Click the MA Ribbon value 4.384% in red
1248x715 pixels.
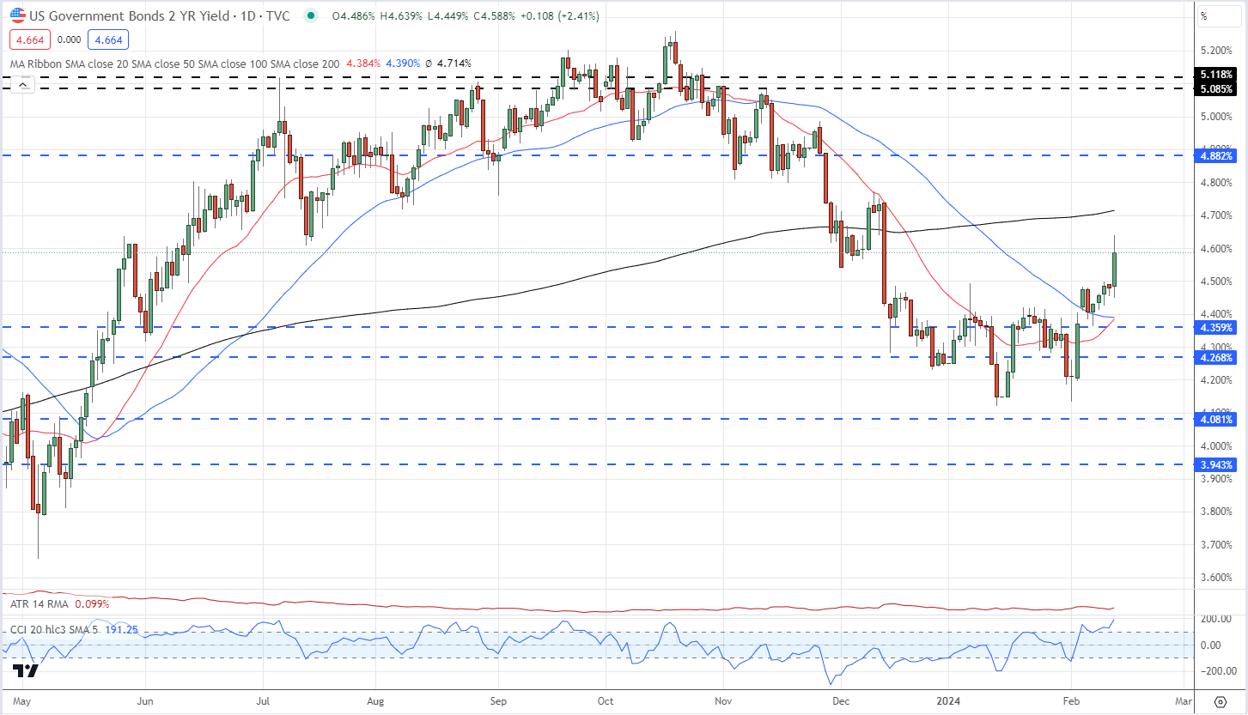point(364,64)
